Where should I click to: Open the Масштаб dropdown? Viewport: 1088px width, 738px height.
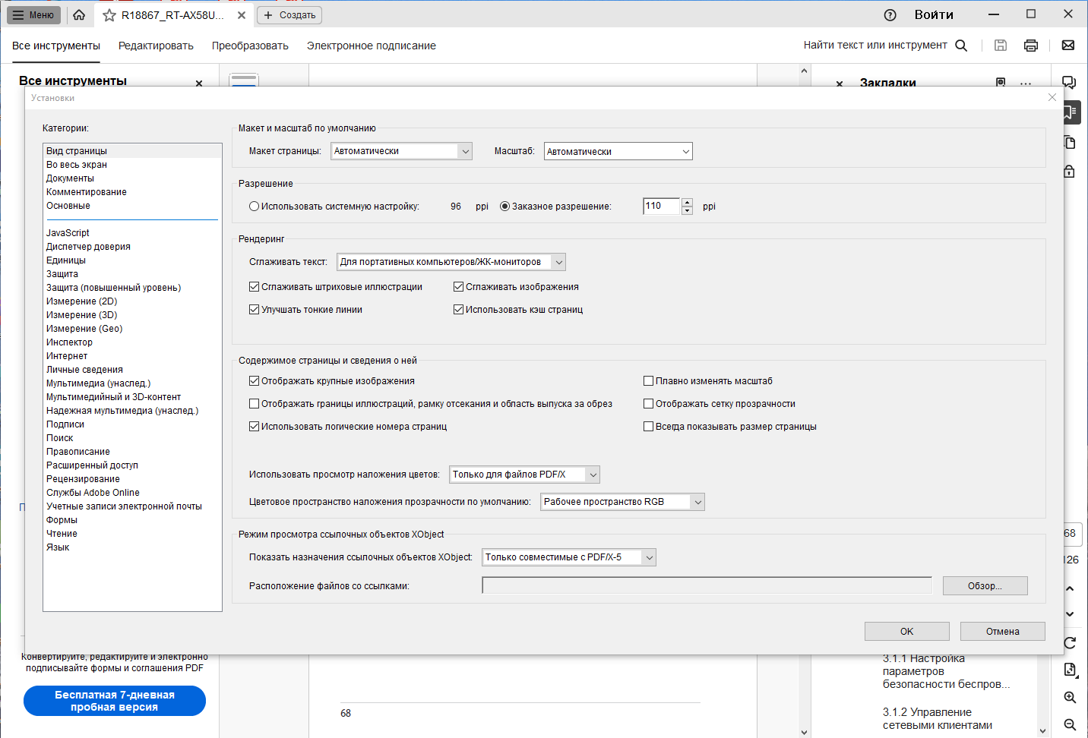click(x=618, y=151)
